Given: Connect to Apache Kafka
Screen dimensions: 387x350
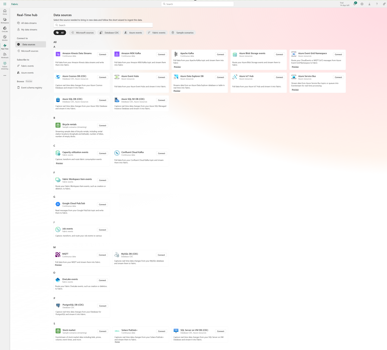Looking at the screenshot, I should pos(220,54).
